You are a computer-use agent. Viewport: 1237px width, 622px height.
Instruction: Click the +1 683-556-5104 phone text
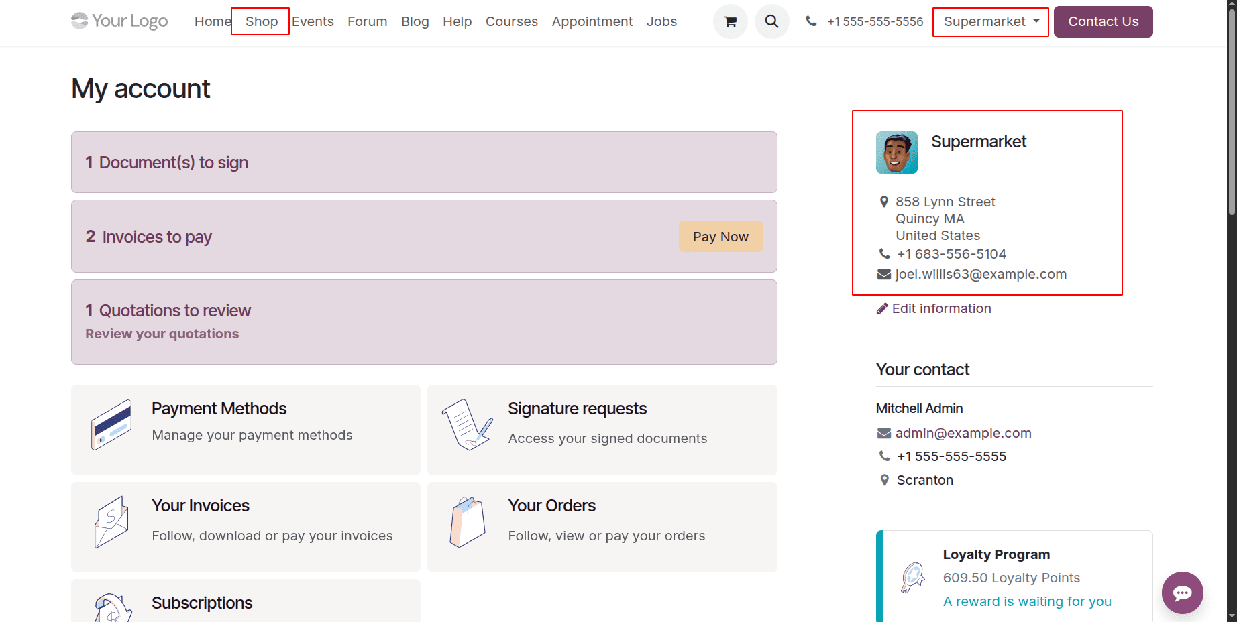[x=951, y=254]
